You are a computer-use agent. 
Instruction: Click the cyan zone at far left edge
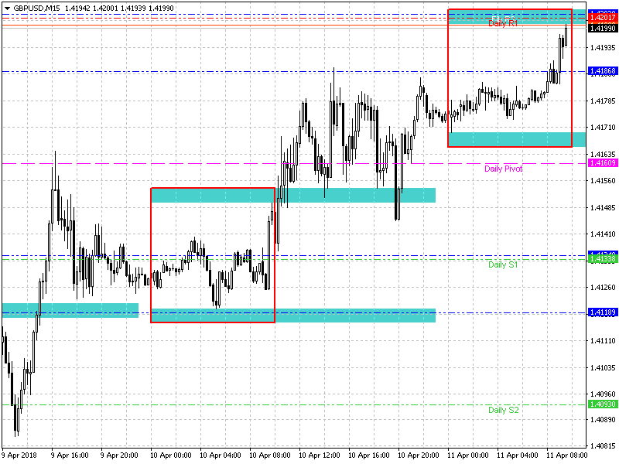coord(70,309)
